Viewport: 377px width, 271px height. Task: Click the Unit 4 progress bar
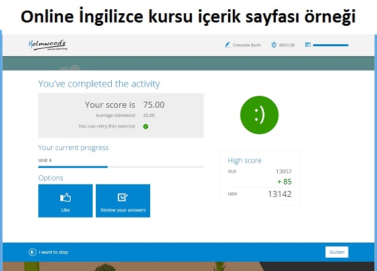121,167
